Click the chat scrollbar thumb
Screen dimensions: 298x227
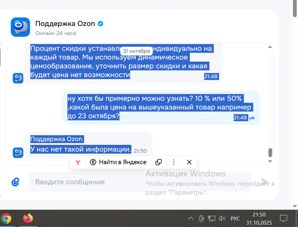[x=270, y=153]
